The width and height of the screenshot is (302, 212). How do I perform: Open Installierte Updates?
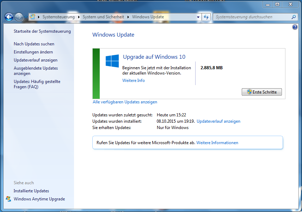pyautogui.click(x=31, y=191)
